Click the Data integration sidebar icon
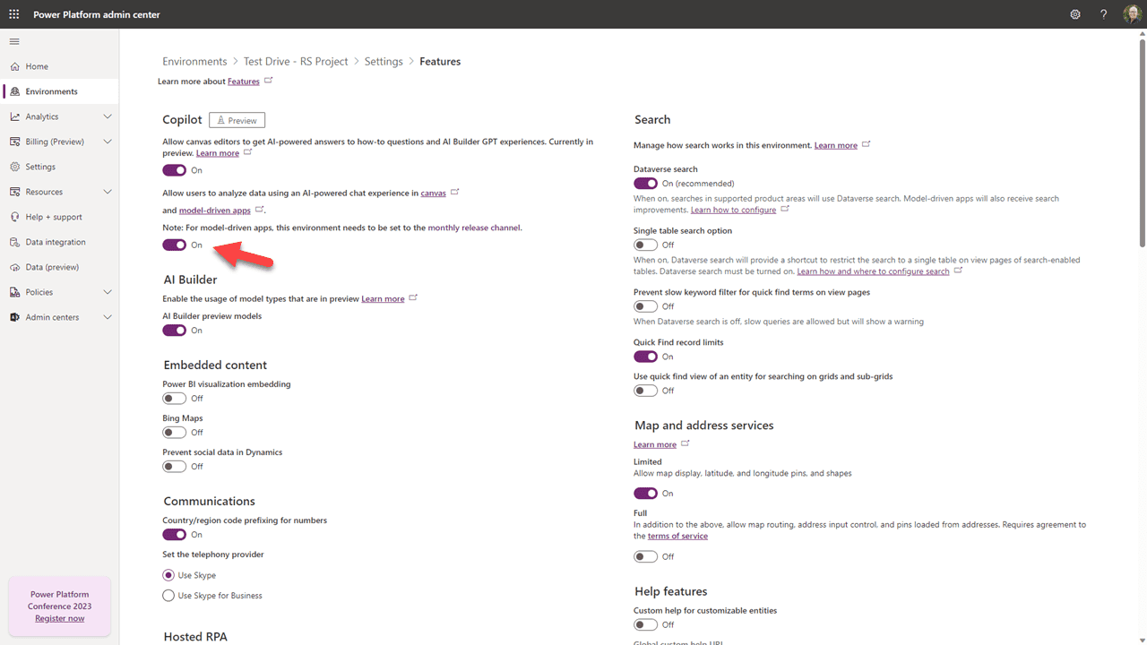 click(15, 242)
